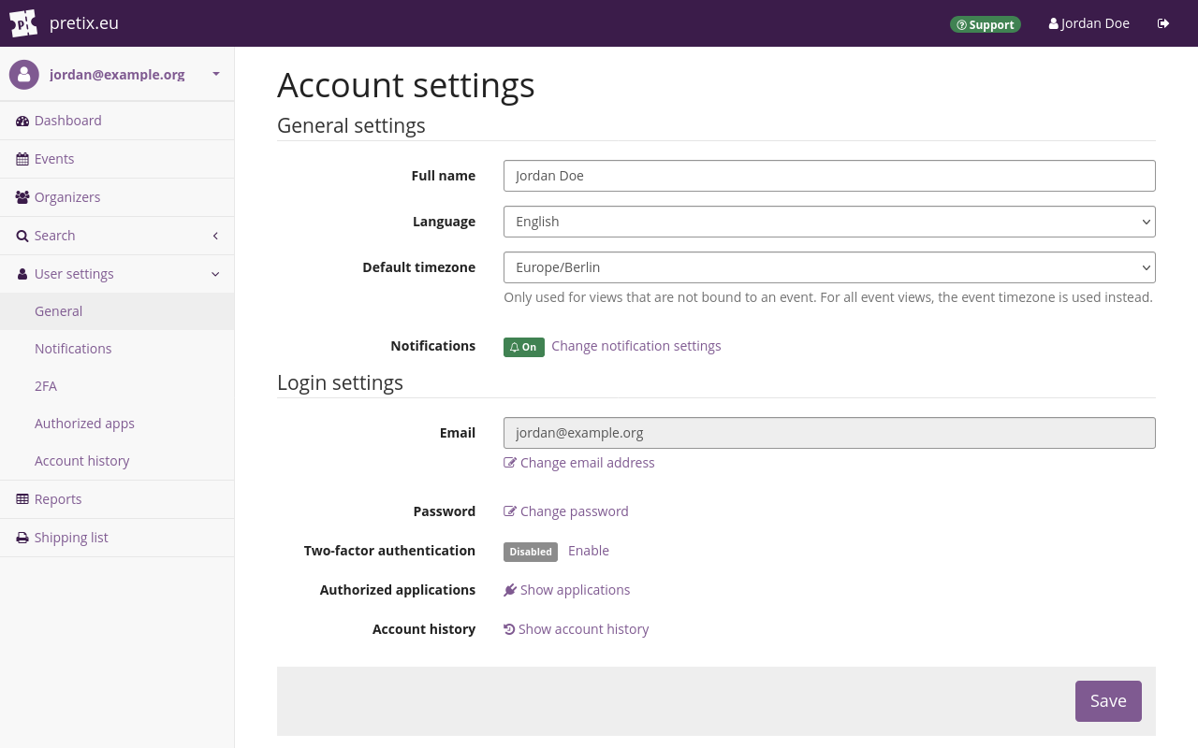This screenshot has height=748, width=1198.
Task: Open the Shipping list printer icon
Action: coord(21,537)
